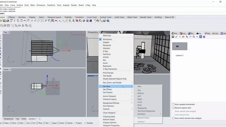Viewport: 226px width, 127px height.
Task: Click the Save file icon in Standard toolbar
Action: click(4, 20)
